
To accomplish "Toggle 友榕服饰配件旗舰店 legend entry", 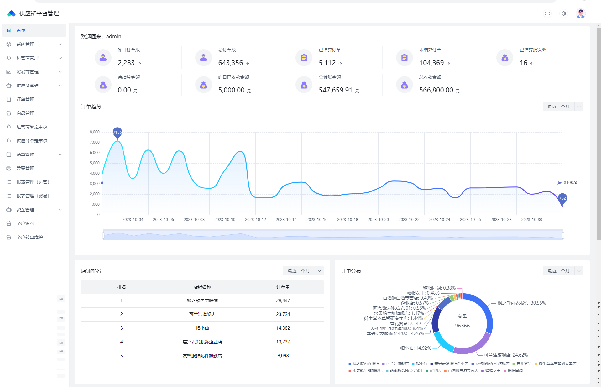I will [490, 364].
